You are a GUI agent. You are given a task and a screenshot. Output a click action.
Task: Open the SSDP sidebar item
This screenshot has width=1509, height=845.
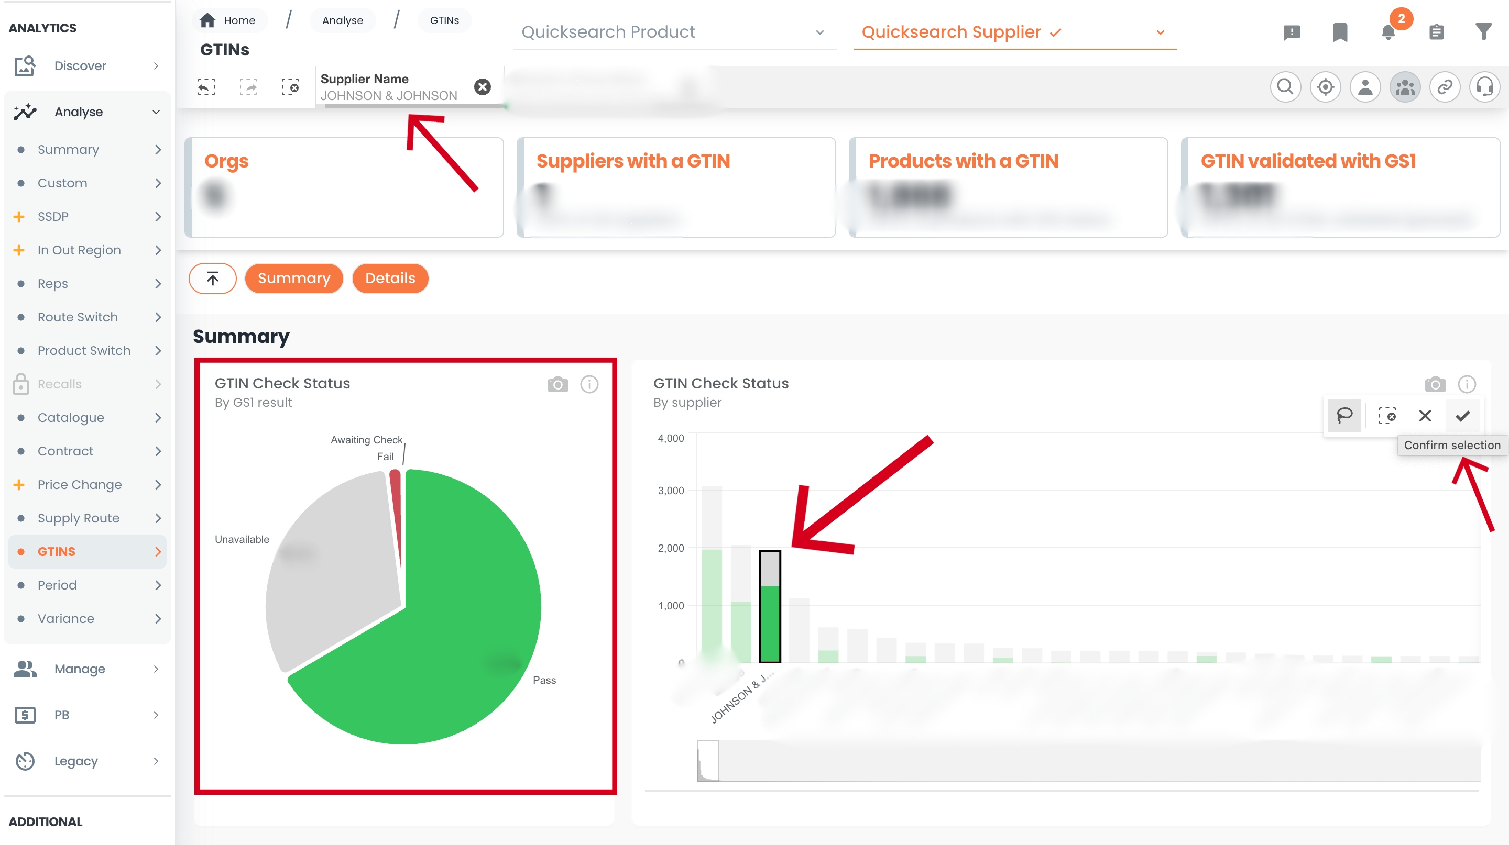click(x=86, y=217)
